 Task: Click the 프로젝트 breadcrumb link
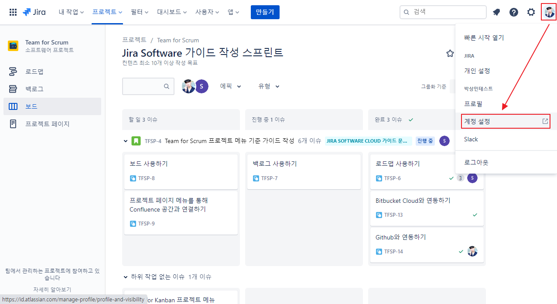(x=134, y=40)
